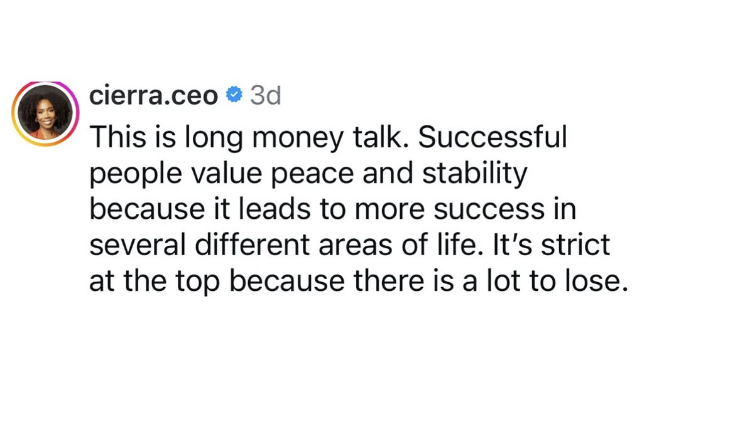Screen dimensions: 735x422
Task: Click the word "people" in the comment
Action: coord(136,175)
